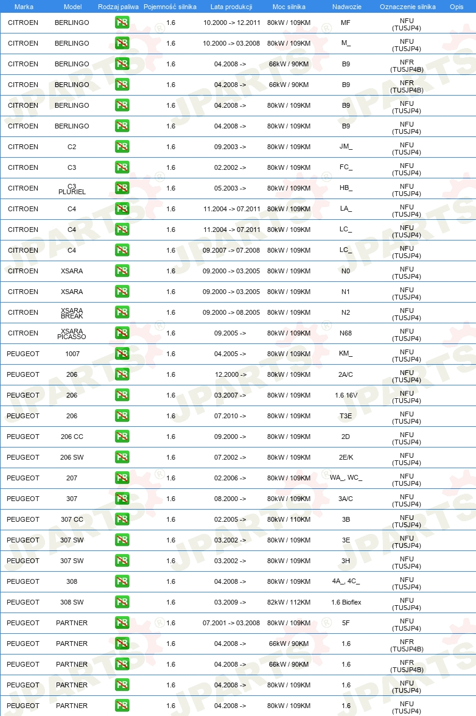Click fuel icon in Xsara N1 row

pyautogui.click(x=122, y=291)
